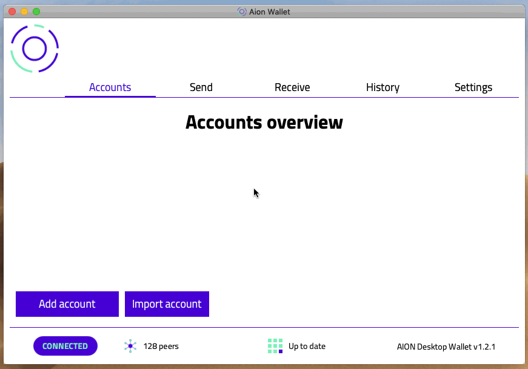This screenshot has width=528, height=369.
Task: Click the peers network icon
Action: 130,346
